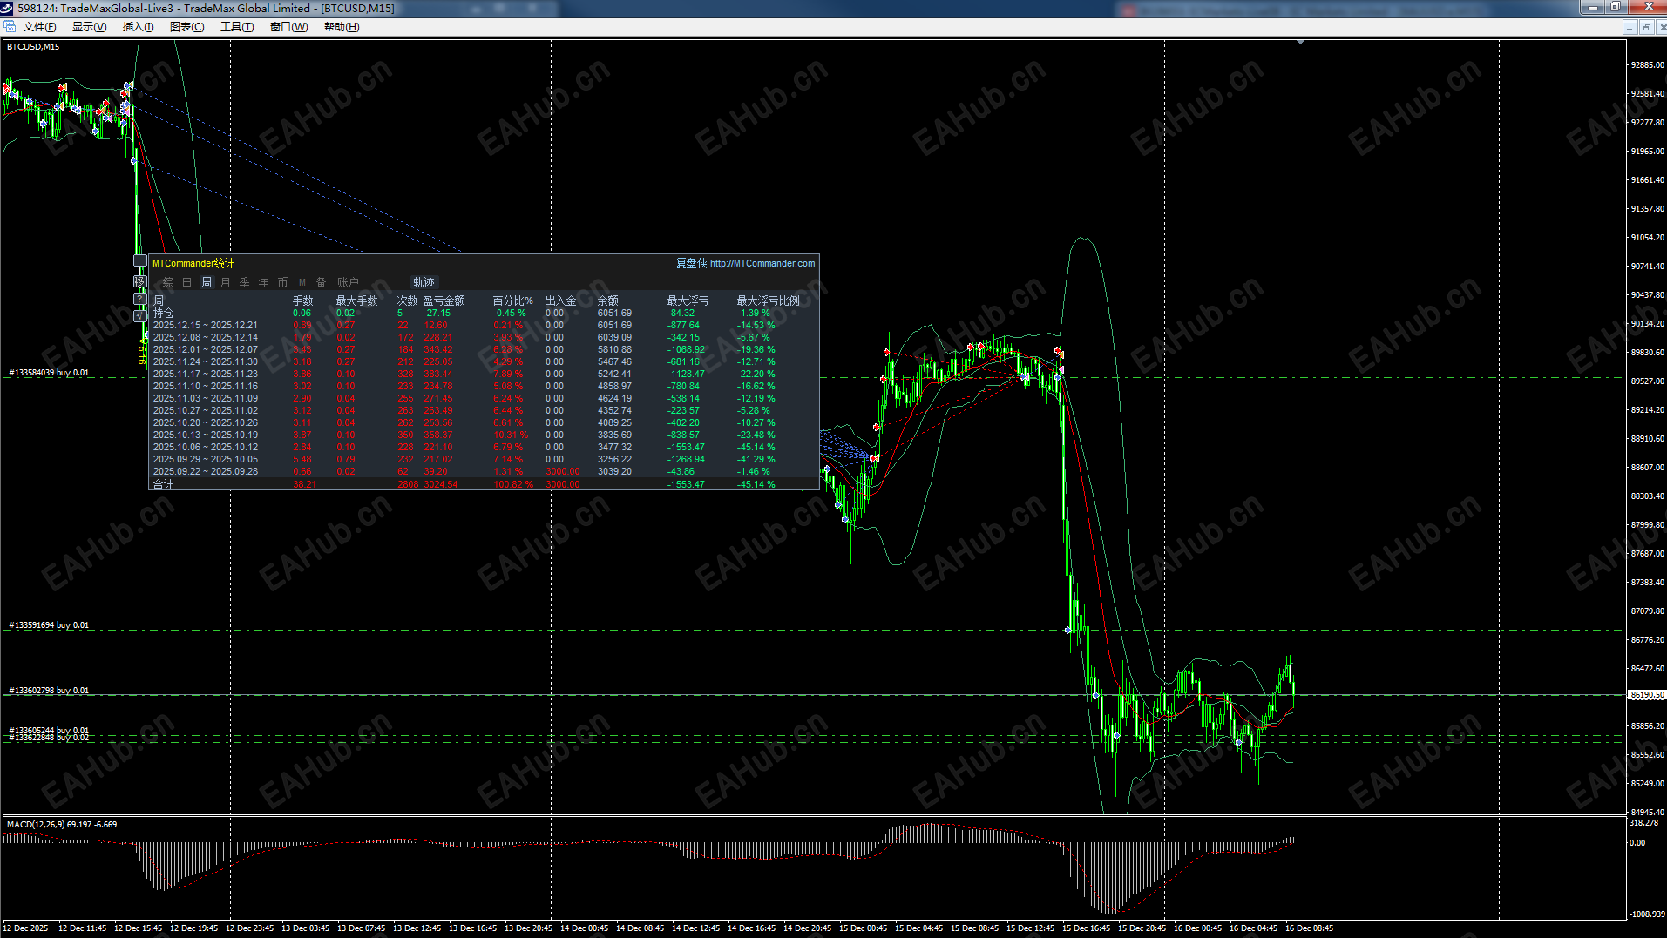The image size is (1667, 938).
Task: Click the 手数 column header
Action: click(x=302, y=300)
